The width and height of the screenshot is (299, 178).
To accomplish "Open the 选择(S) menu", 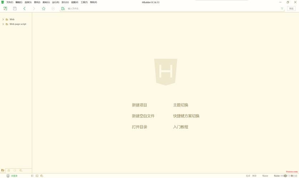I will 28,2.
